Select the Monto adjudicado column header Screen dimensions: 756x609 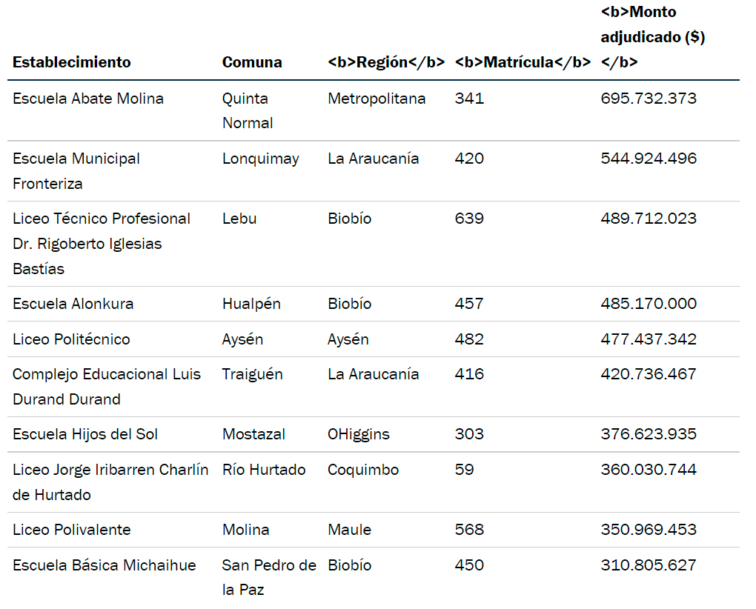point(652,37)
